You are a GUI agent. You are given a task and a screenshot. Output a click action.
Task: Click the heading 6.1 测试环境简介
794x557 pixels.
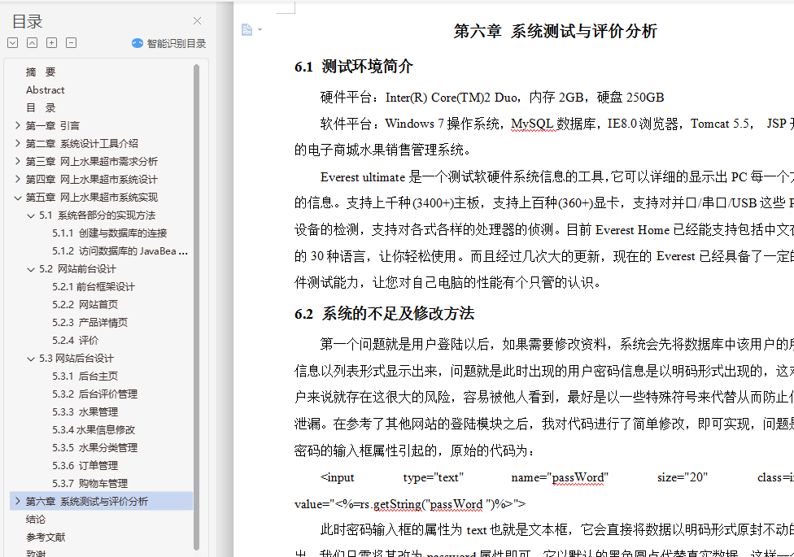353,67
